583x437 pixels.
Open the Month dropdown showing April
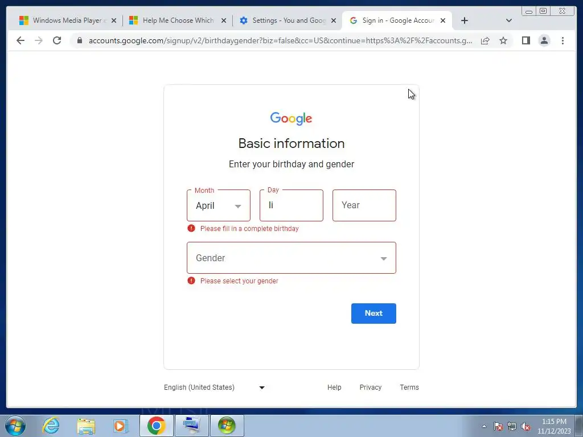click(x=219, y=205)
